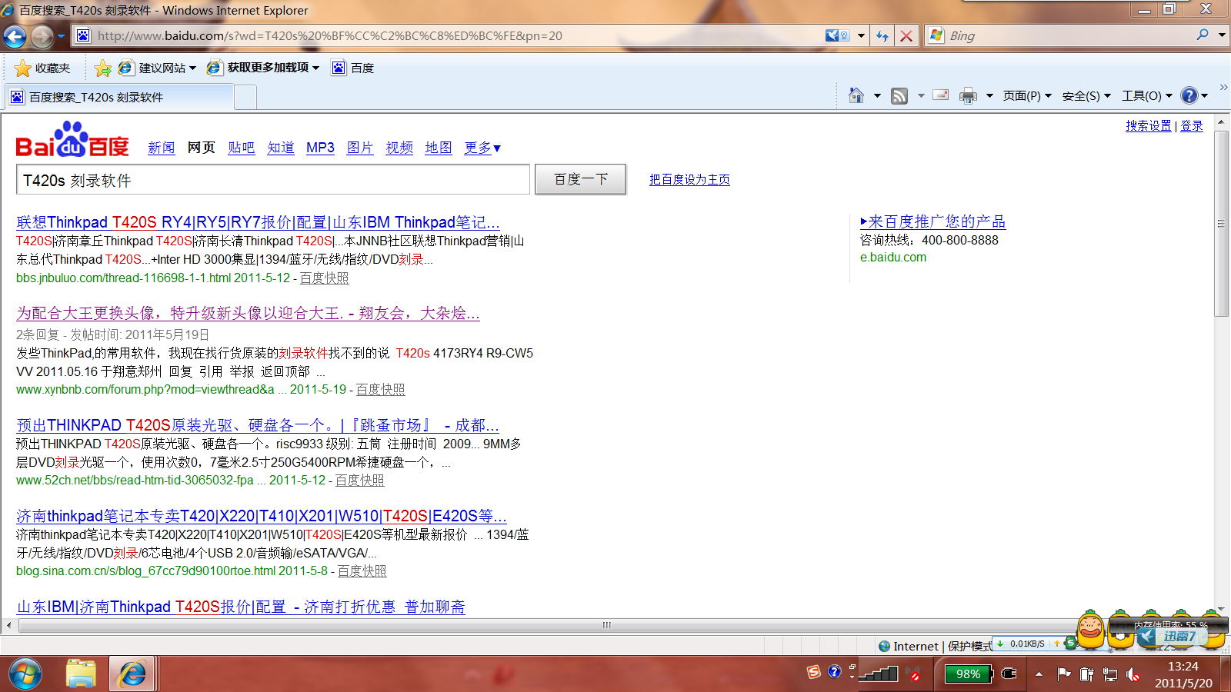Expand the Home button dropdown arrow
Viewport: 1231px width, 692px height.
pyautogui.click(x=877, y=95)
